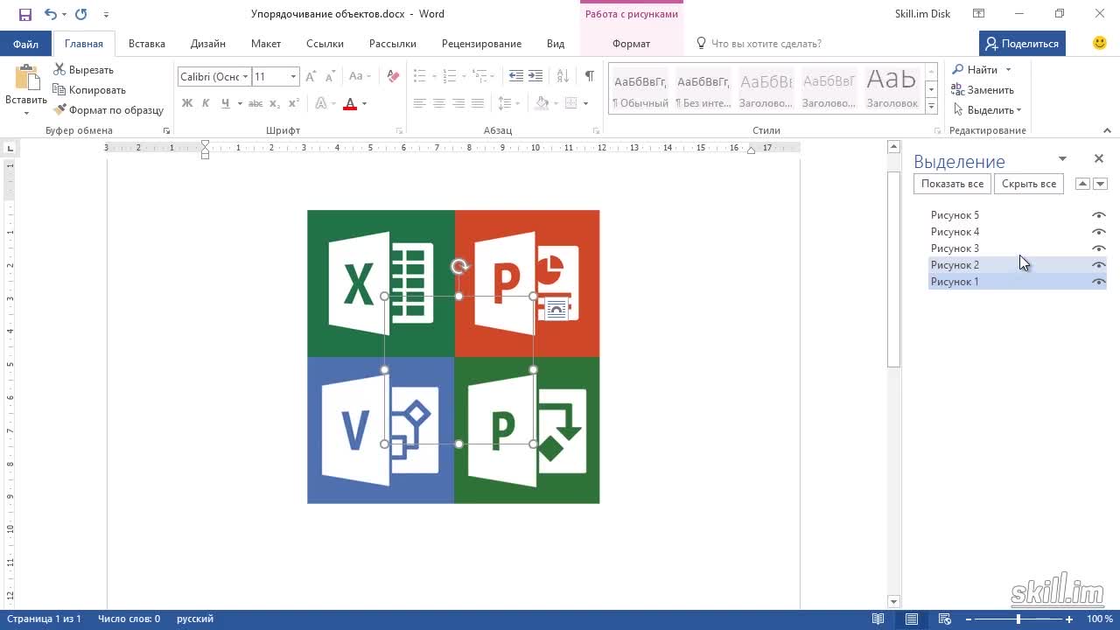Click the Redo arrow icon
The width and height of the screenshot is (1120, 630).
(x=81, y=14)
